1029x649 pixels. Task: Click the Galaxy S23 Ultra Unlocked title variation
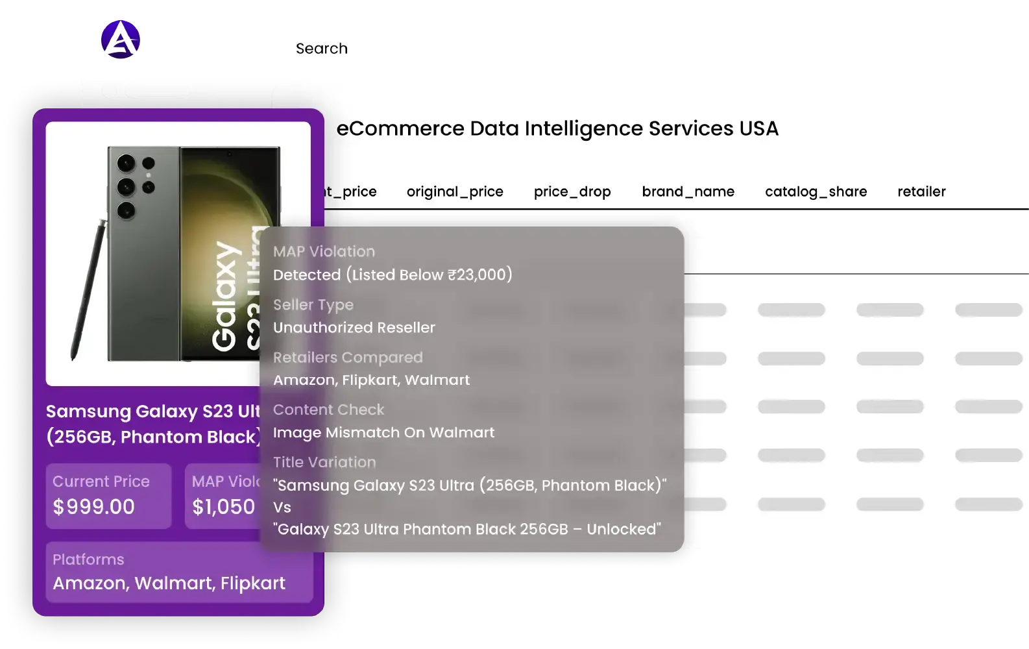468,529
